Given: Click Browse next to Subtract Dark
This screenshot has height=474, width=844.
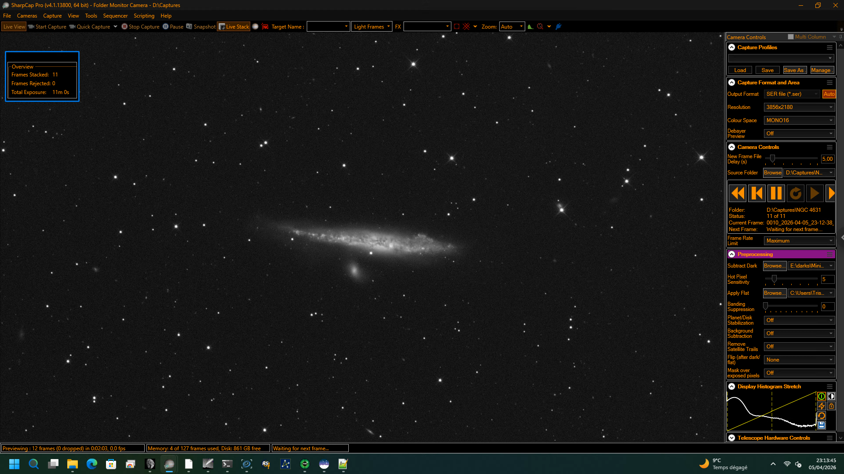Looking at the screenshot, I should (774, 266).
